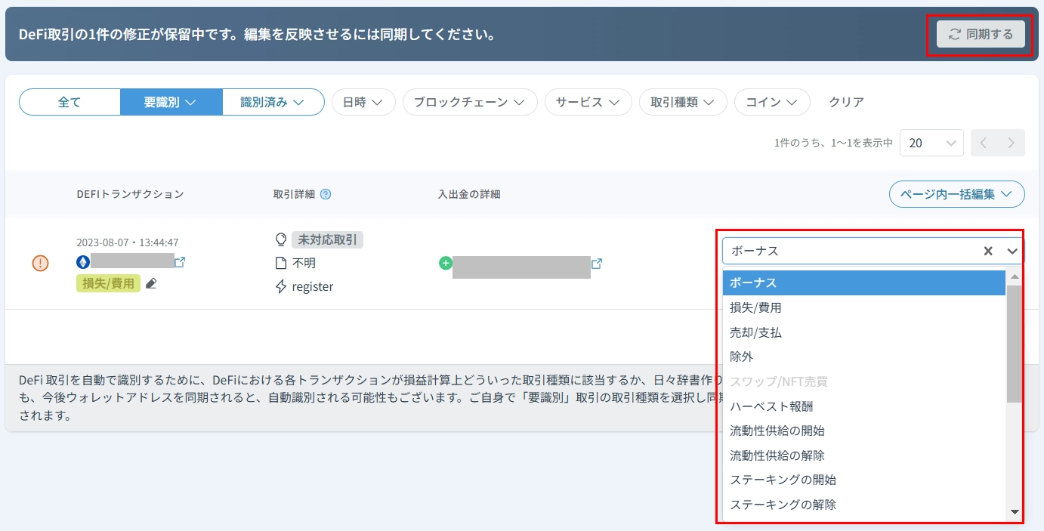
Task: Click the dropdown list's scroll down arrow
Action: point(1015,512)
